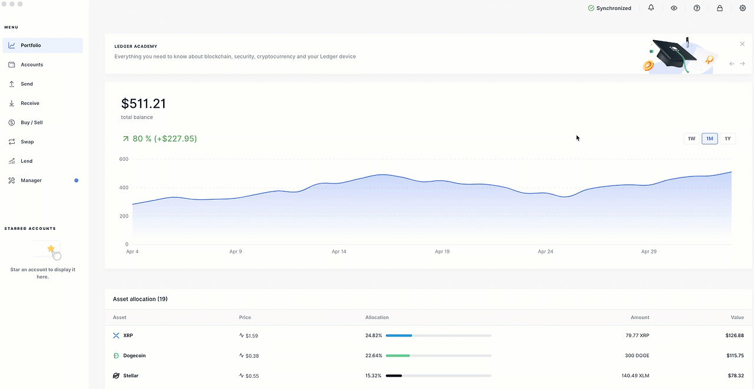754x389 pixels.
Task: Click the XRP asset icon
Action: 116,335
